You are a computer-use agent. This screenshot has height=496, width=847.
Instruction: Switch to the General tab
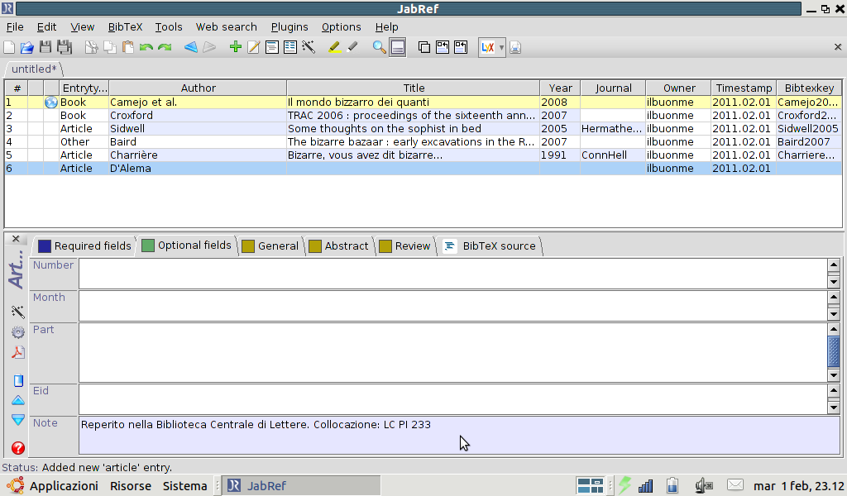point(270,246)
